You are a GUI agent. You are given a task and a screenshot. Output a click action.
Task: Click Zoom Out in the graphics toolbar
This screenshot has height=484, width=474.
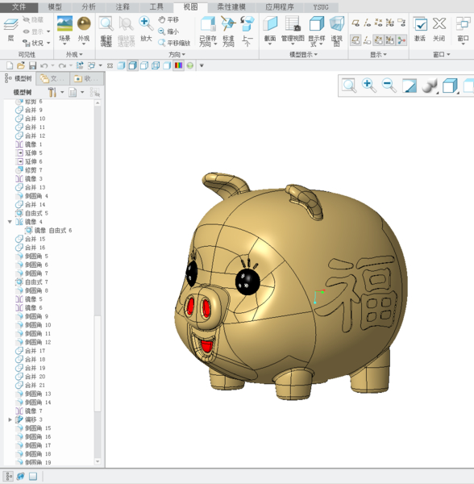(389, 86)
